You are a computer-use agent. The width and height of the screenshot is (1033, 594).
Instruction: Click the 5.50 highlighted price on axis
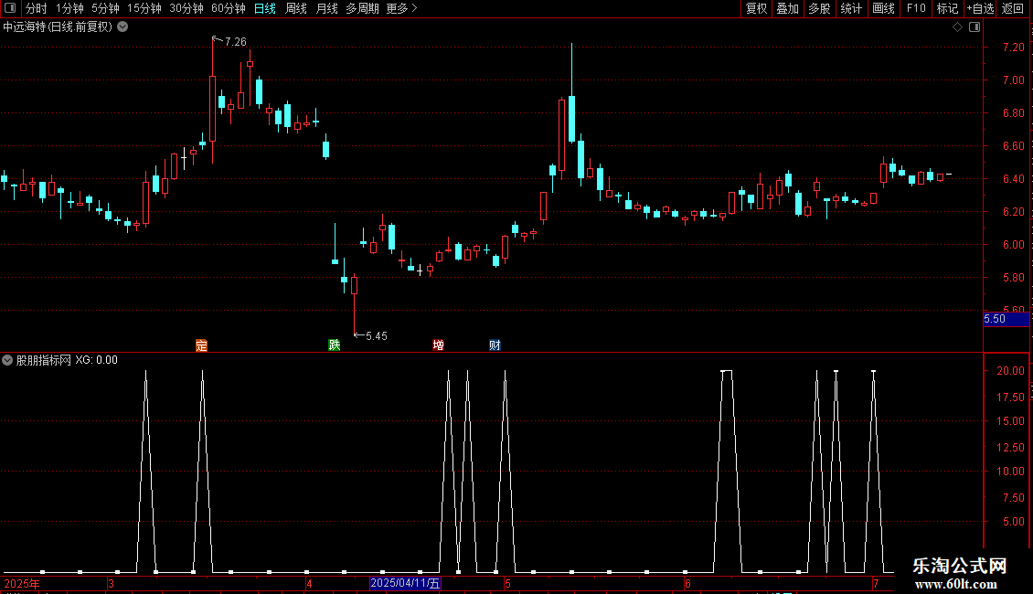[x=1006, y=319]
